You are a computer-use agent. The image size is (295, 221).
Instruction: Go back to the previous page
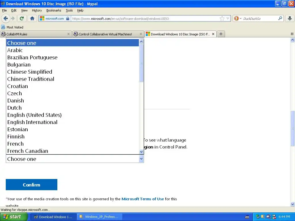(5, 18)
